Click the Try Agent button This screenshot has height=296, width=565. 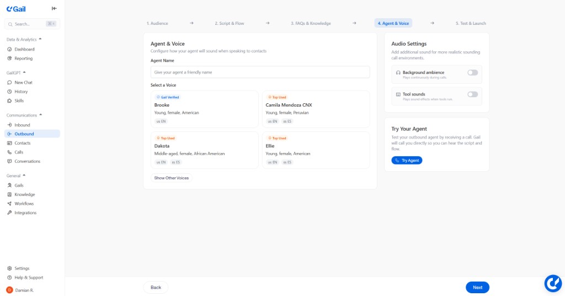(x=407, y=160)
